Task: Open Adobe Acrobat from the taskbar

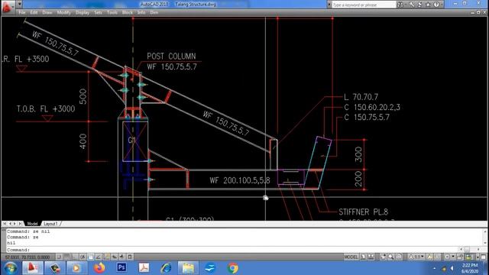Action: [x=144, y=268]
